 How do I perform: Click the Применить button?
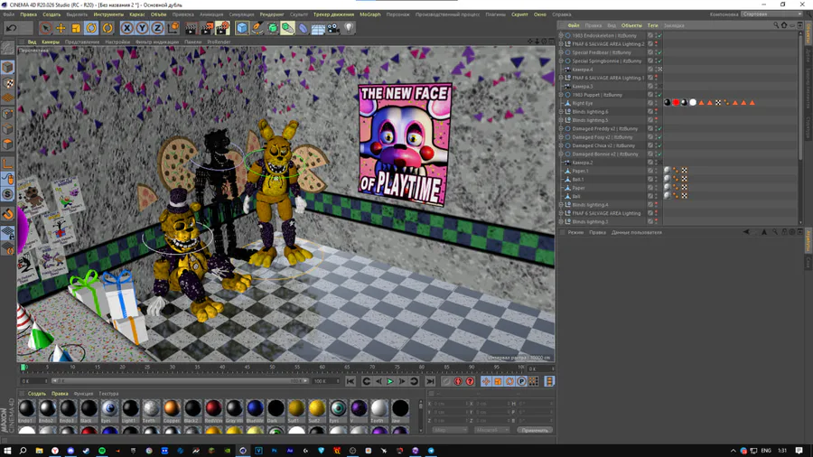(x=534, y=430)
